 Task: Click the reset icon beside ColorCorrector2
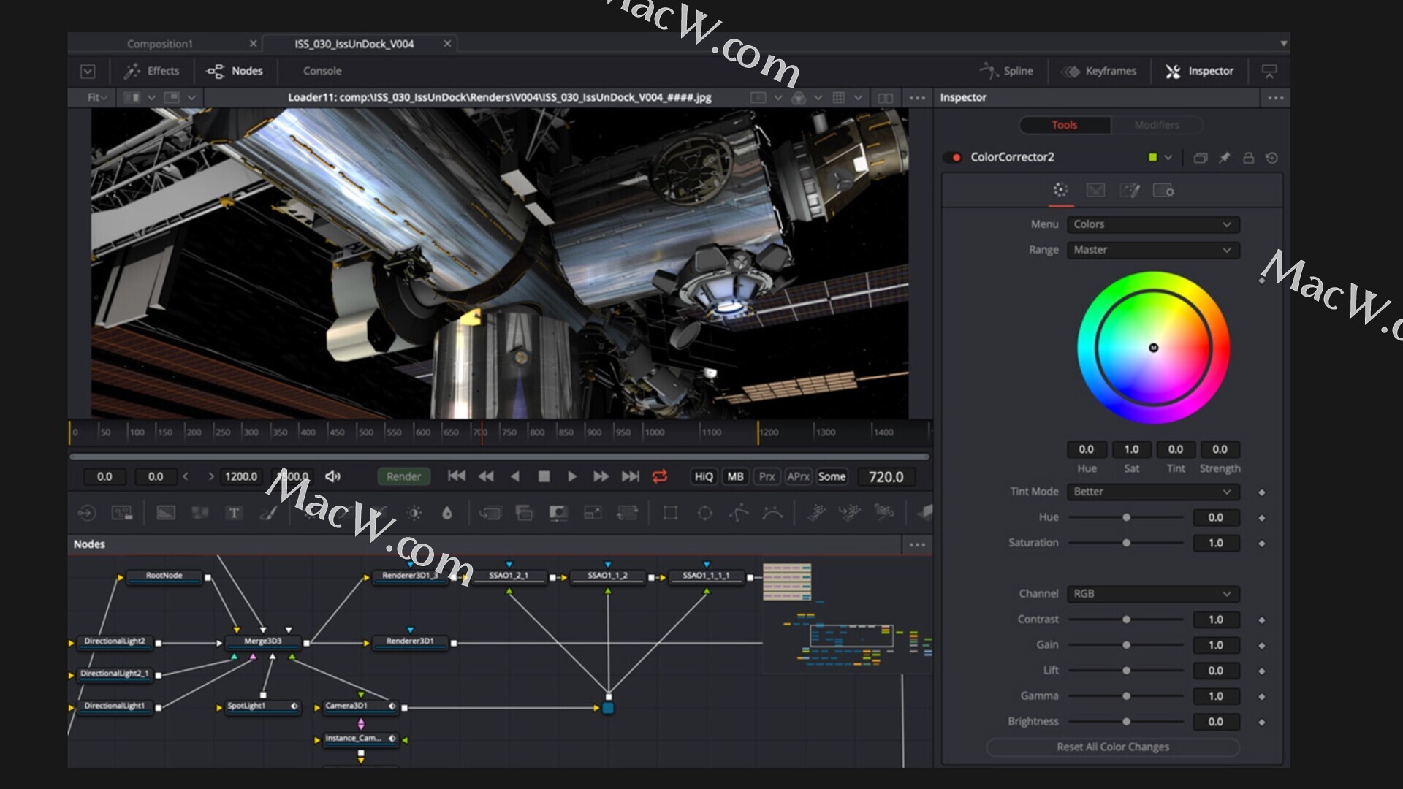pyautogui.click(x=1272, y=158)
